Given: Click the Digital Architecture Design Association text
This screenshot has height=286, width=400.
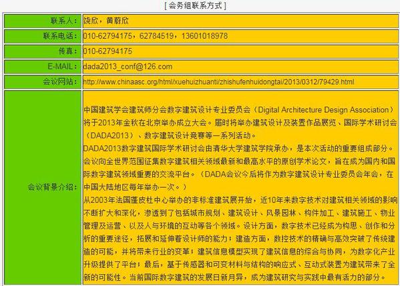Looking at the screenshot, I should [323, 110].
